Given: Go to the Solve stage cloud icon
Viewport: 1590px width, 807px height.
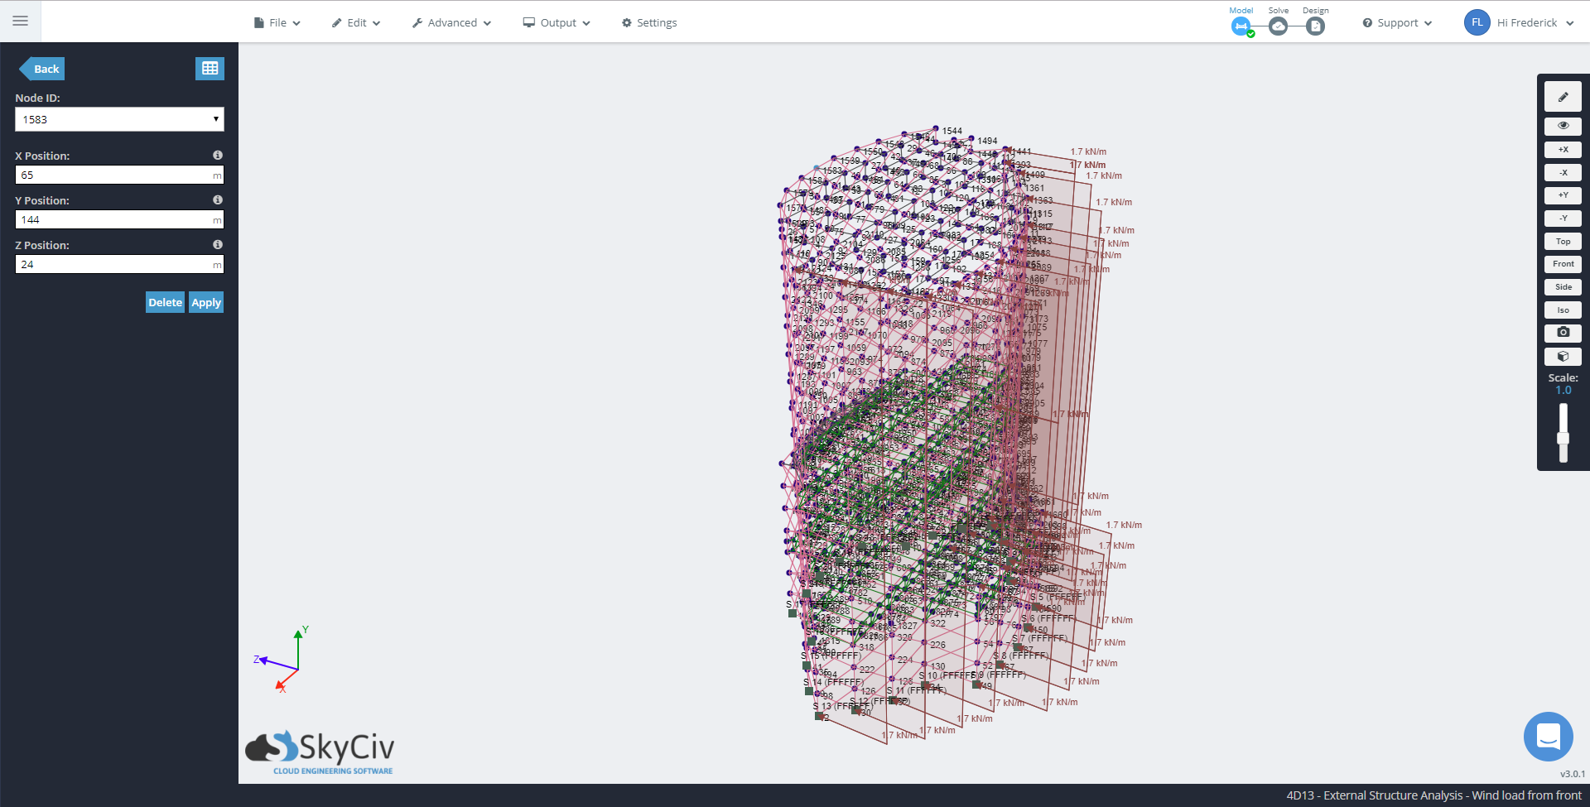Looking at the screenshot, I should (x=1279, y=26).
